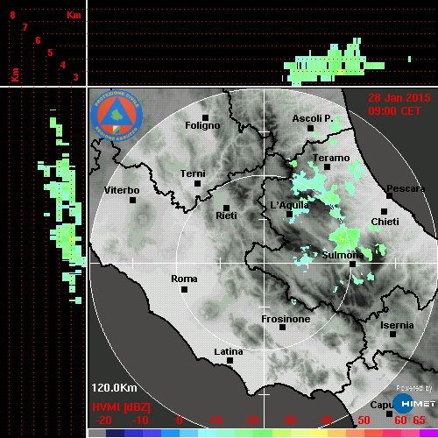Click the Protezione Civile Abruzzo logo
438x438 pixels.
(117, 115)
